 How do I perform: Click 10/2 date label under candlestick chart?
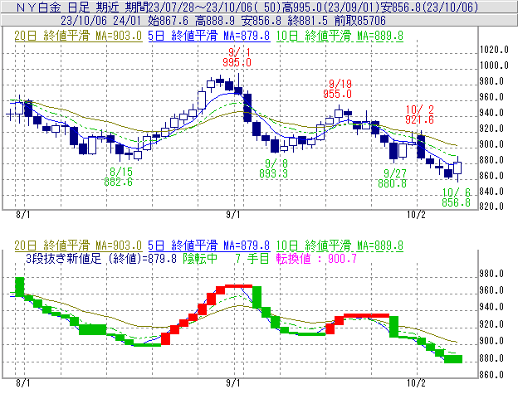[416, 215]
